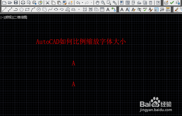Screen dimensions: 182x116
Task: Select the Line drawing tool
Action: pos(4,9)
